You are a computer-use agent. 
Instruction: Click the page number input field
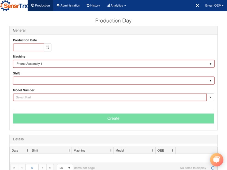coord(32,168)
